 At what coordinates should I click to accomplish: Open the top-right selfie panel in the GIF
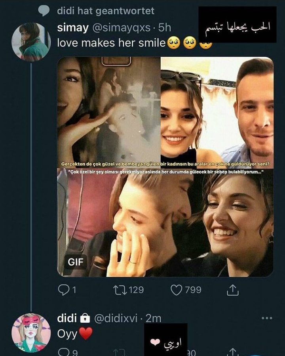(217, 109)
